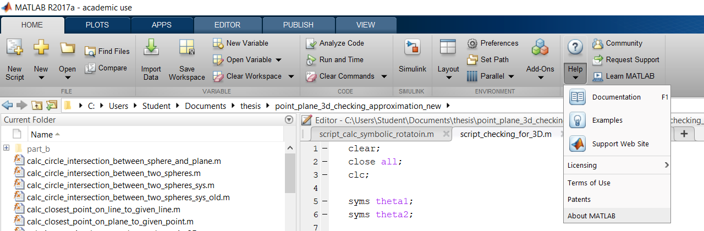The width and height of the screenshot is (704, 231).
Task: Click the up one folder icon
Action: [37, 105]
